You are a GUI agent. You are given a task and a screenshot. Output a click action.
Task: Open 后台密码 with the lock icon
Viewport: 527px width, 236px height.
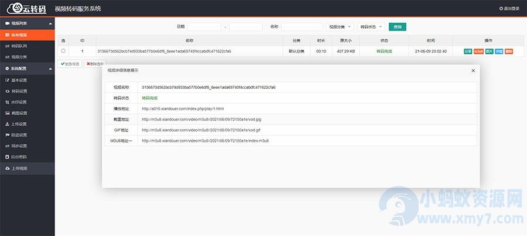pyautogui.click(x=27, y=157)
